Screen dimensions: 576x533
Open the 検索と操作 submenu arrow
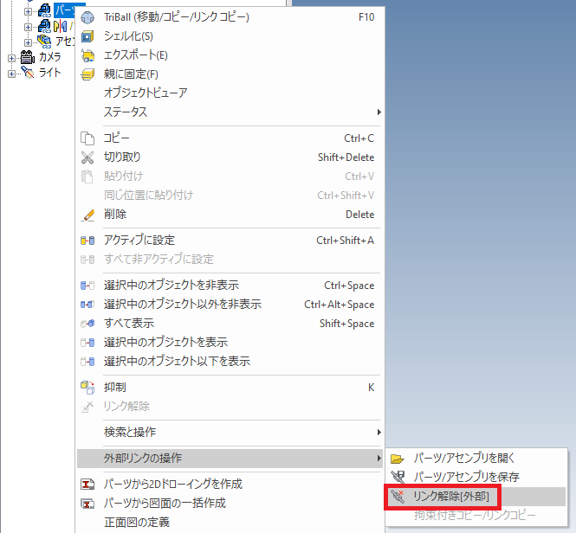[x=379, y=432]
